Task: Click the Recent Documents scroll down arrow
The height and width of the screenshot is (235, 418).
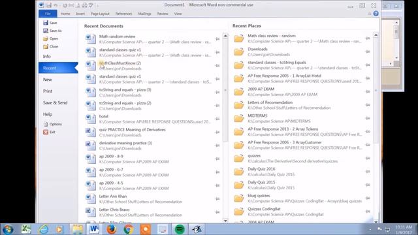Action: (225, 221)
